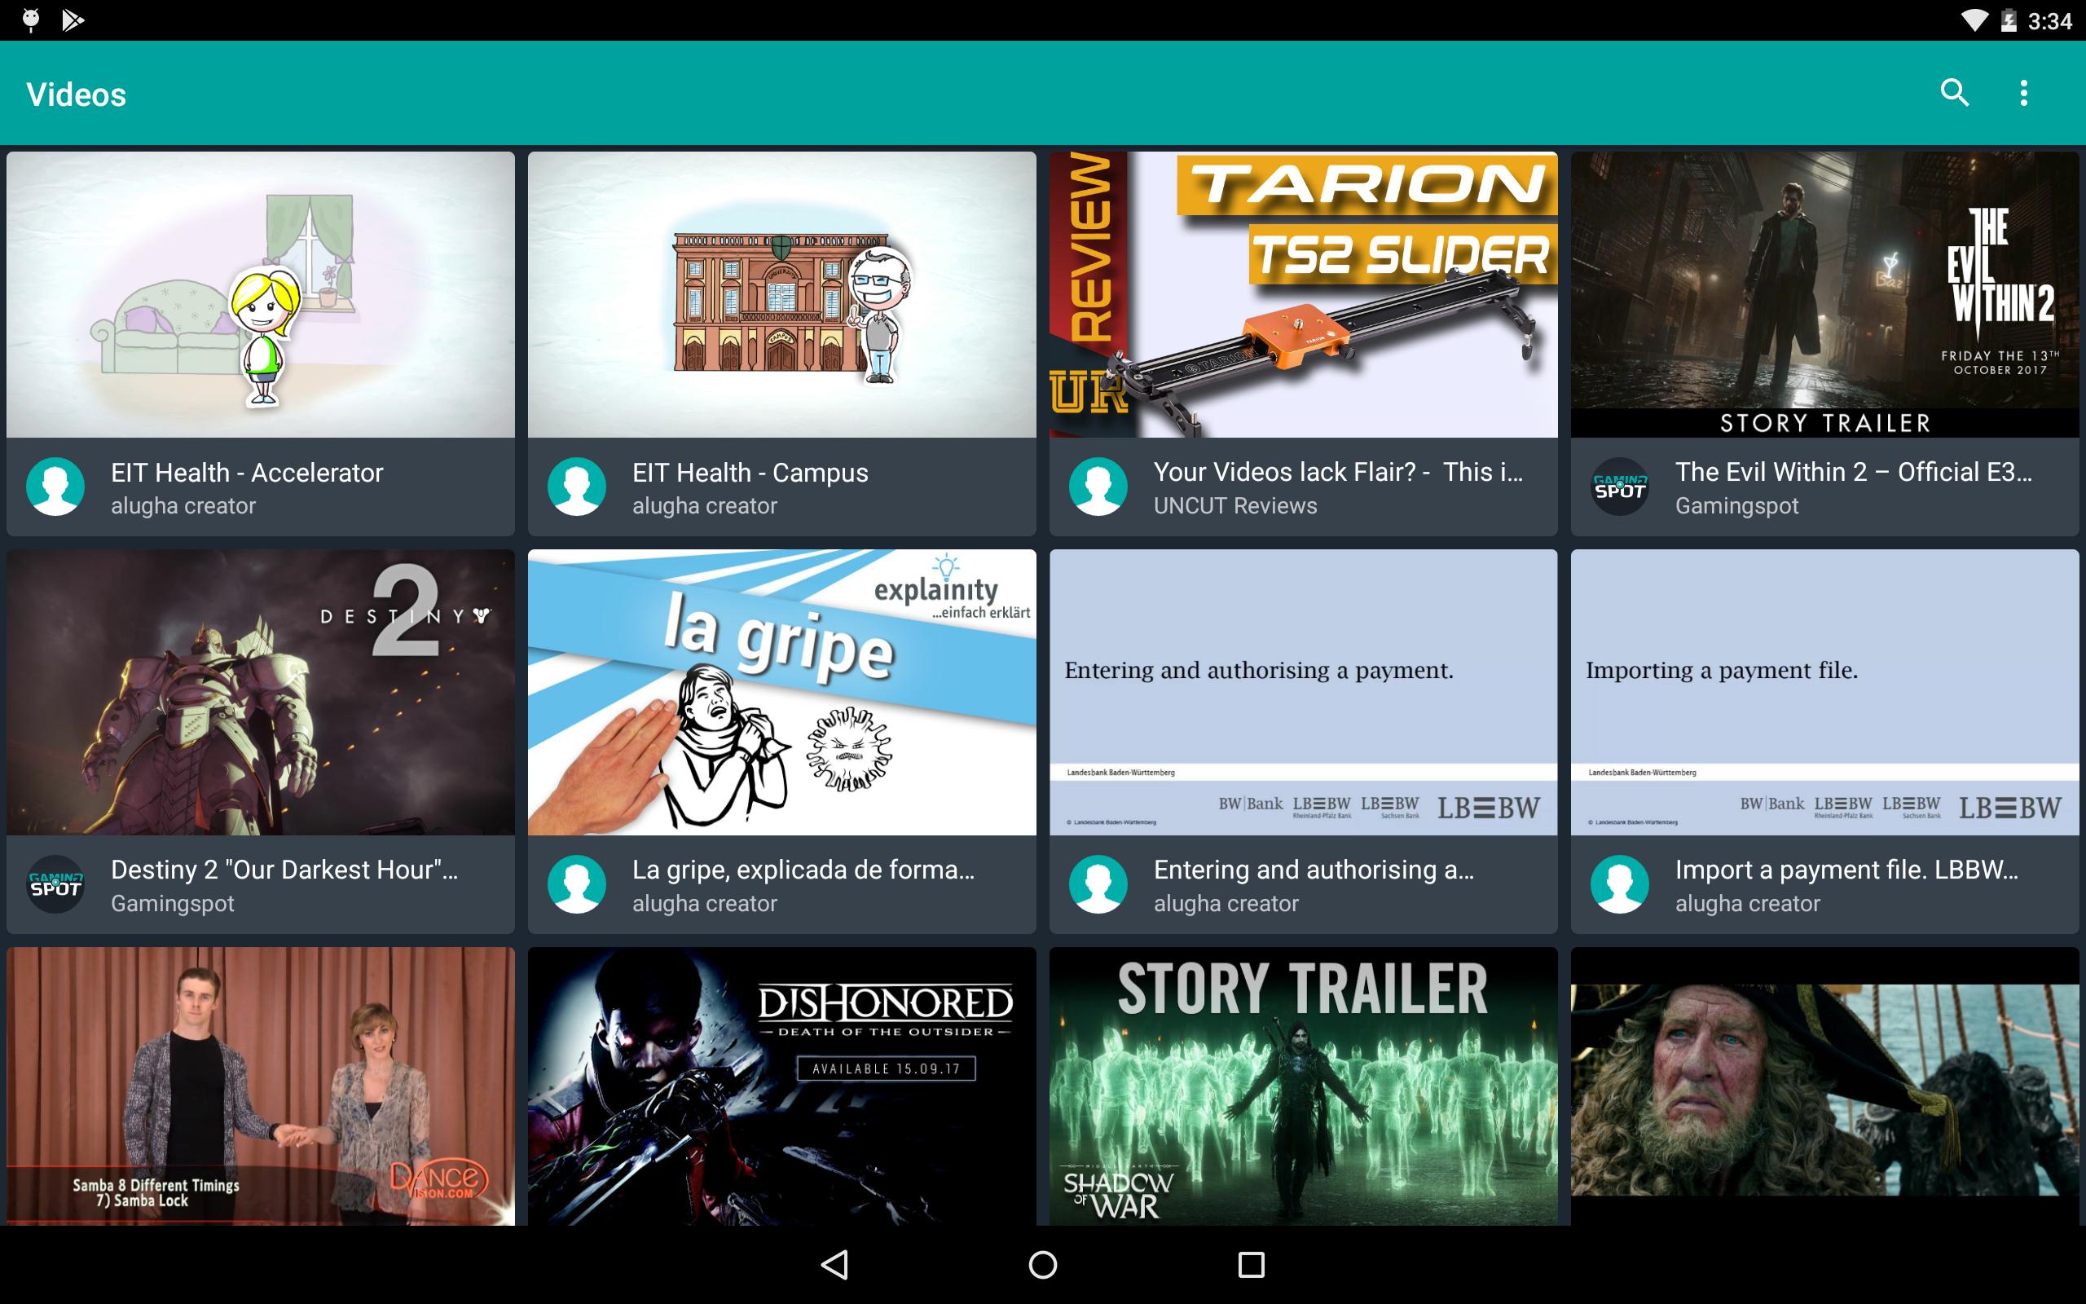This screenshot has height=1304, width=2086.
Task: Open the Shadow of War story trailer thumbnail
Action: pos(1303,1086)
